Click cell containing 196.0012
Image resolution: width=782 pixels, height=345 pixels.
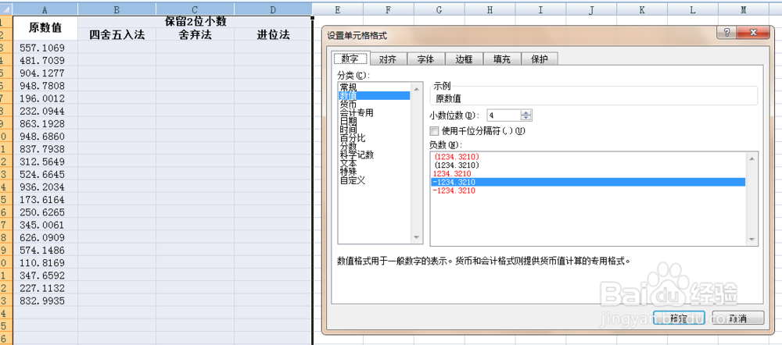tap(45, 98)
